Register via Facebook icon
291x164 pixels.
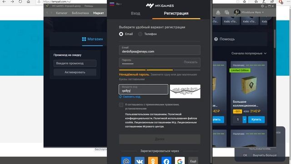166,161
